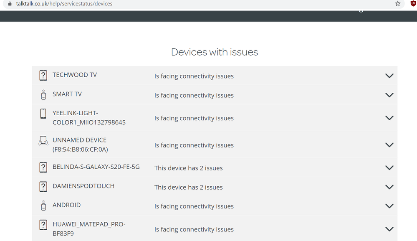Bookmark this page with the star icon
The image size is (417, 241).
pos(397,4)
